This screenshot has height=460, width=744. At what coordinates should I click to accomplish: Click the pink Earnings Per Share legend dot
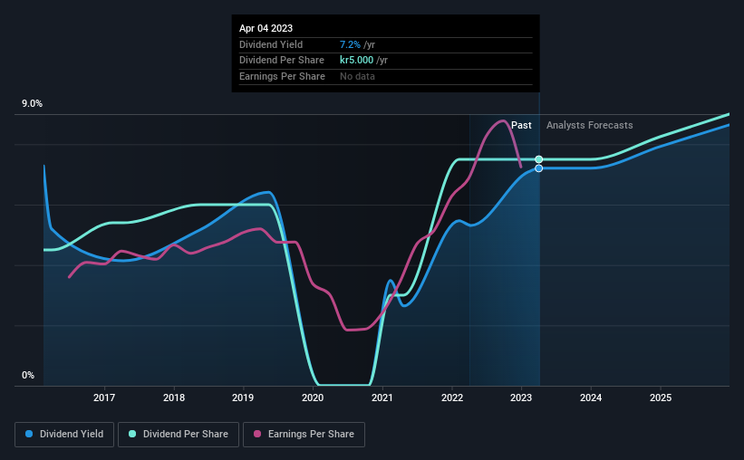pos(257,434)
